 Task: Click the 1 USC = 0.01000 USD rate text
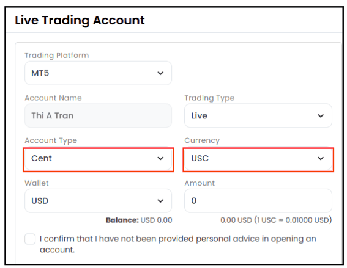[x=293, y=220]
